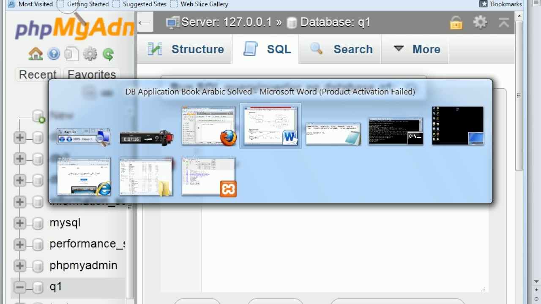Switch to Notepad window thumbnail

pyautogui.click(x=333, y=134)
